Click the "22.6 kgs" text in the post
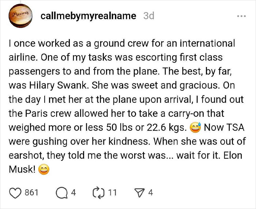Screen dimensions: 256x209 pos(167,128)
